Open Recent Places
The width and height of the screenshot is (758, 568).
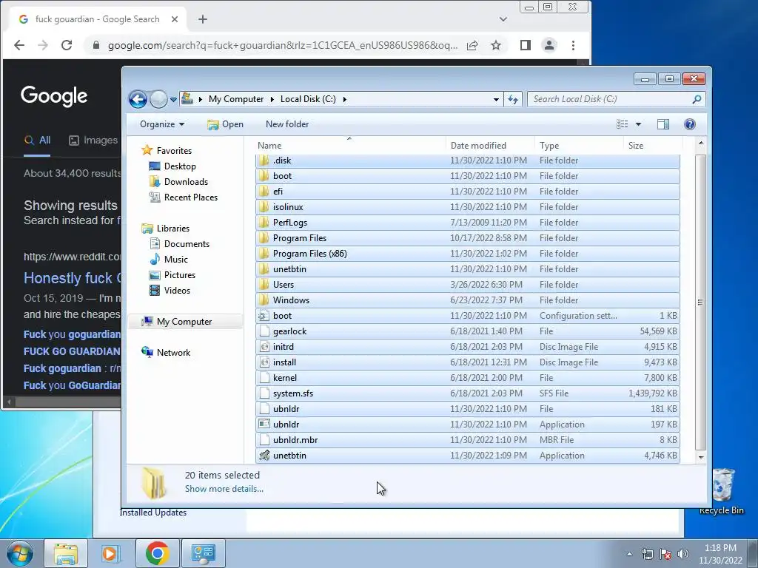coord(184,197)
